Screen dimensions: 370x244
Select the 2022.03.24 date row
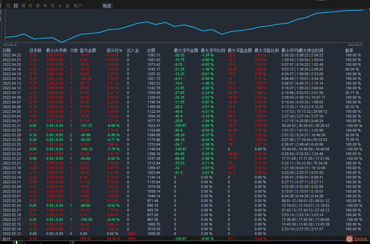pos(11,149)
